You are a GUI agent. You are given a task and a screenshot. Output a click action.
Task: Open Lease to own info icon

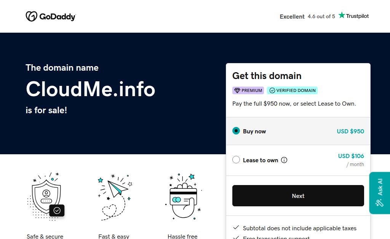284,160
